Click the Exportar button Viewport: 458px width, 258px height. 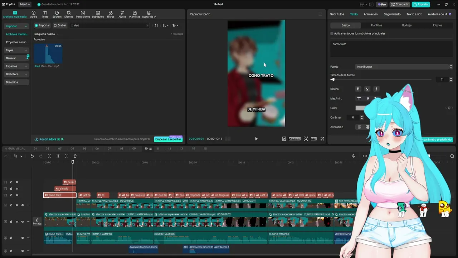[421, 4]
